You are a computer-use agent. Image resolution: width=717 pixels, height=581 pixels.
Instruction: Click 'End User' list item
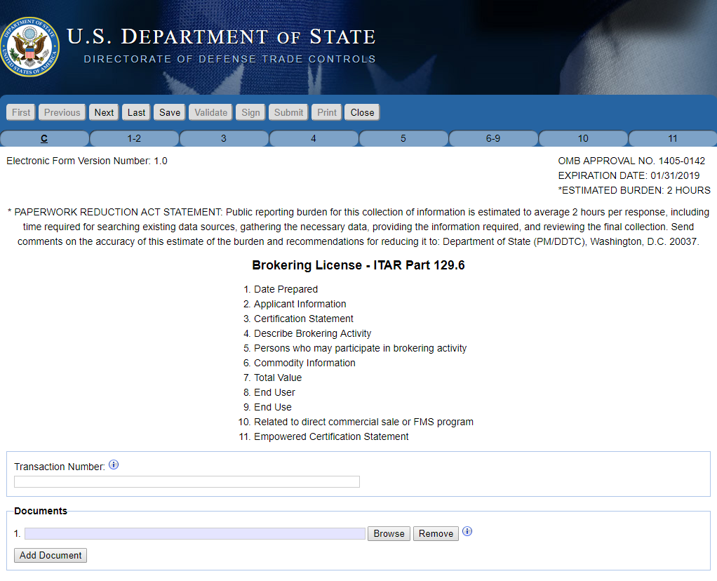(274, 392)
